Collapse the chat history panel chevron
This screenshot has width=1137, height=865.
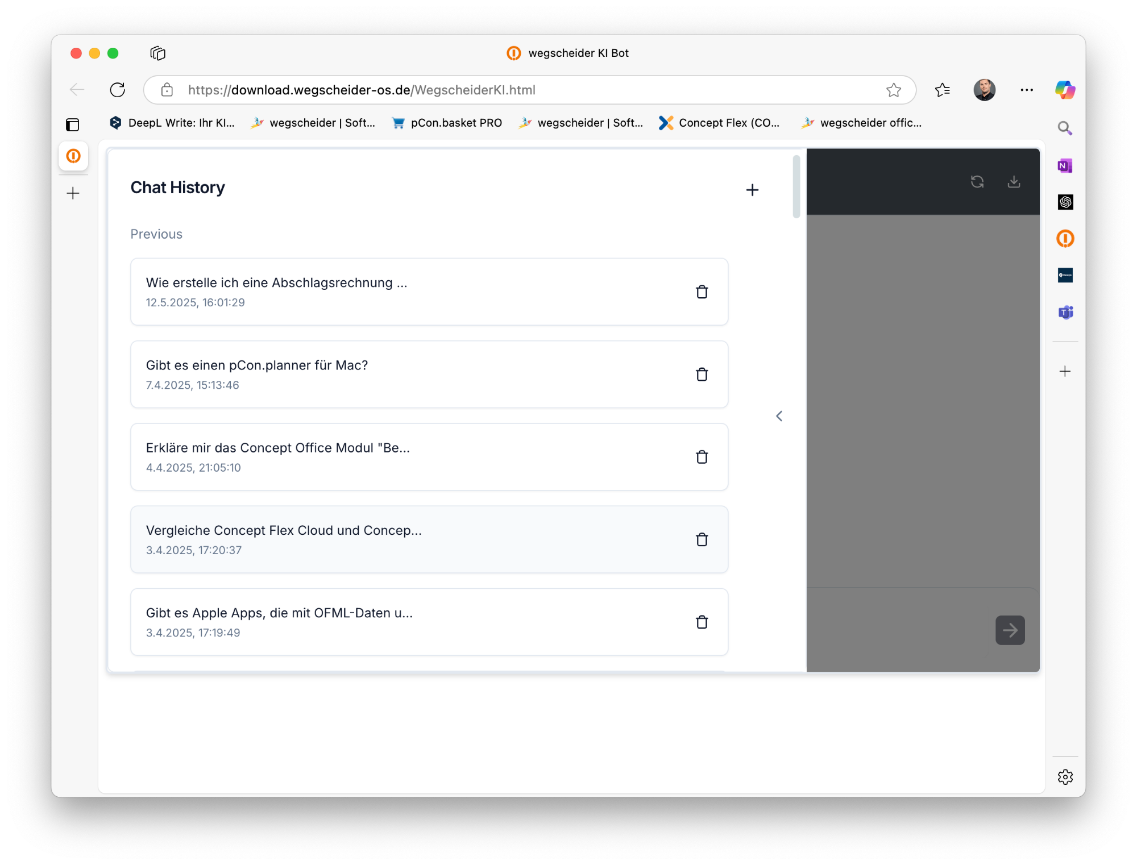pos(779,416)
